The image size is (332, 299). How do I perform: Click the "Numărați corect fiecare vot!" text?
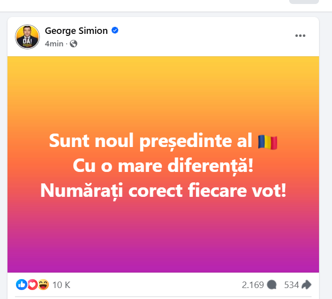pos(163,190)
